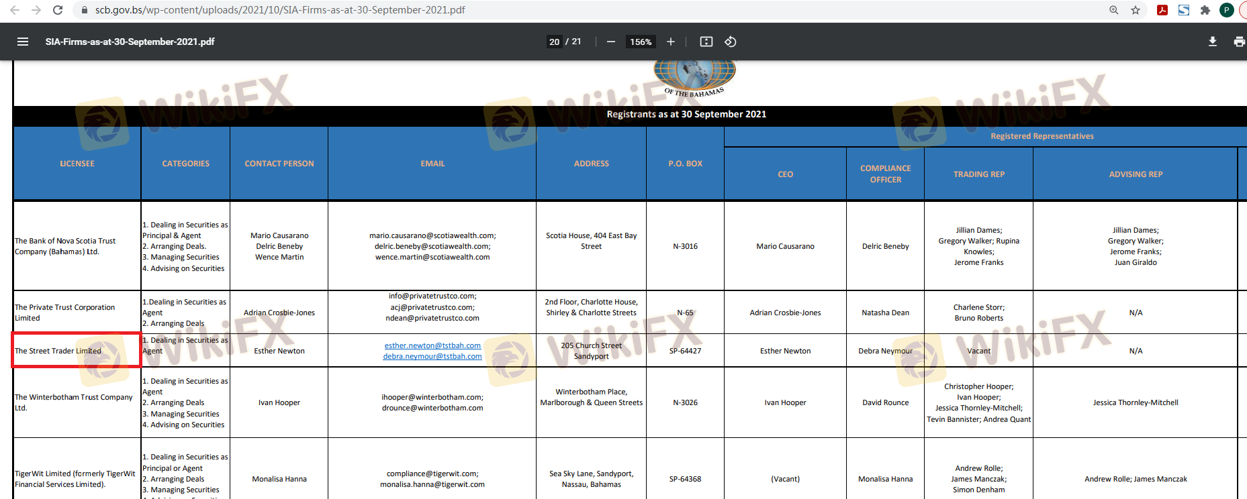Edit the current page number field

pyautogui.click(x=554, y=42)
